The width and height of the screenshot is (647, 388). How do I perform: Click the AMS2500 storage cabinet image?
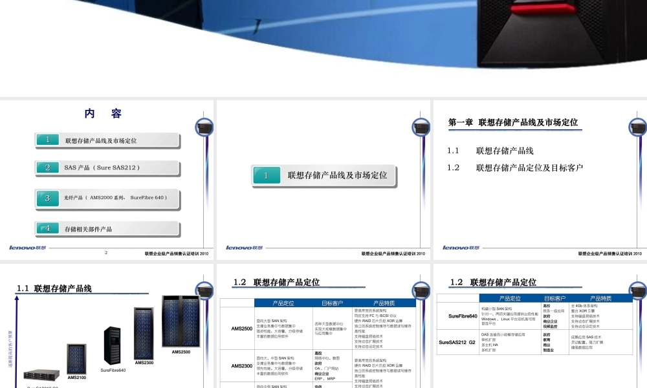(181, 321)
